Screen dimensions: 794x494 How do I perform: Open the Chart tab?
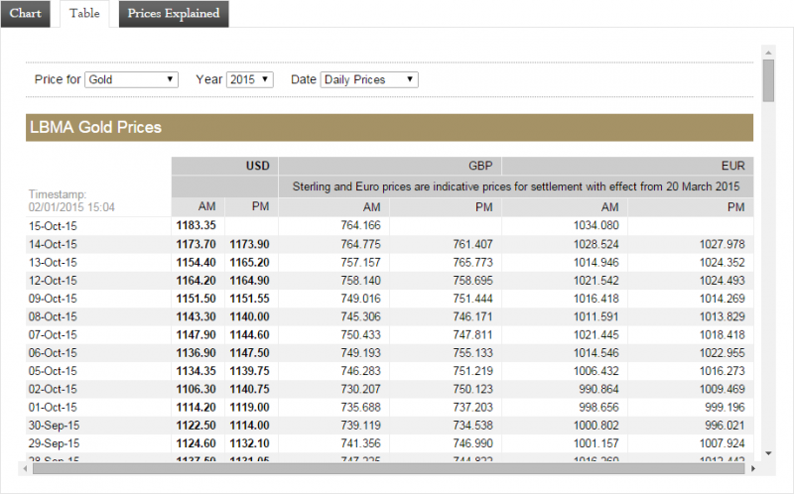click(26, 14)
